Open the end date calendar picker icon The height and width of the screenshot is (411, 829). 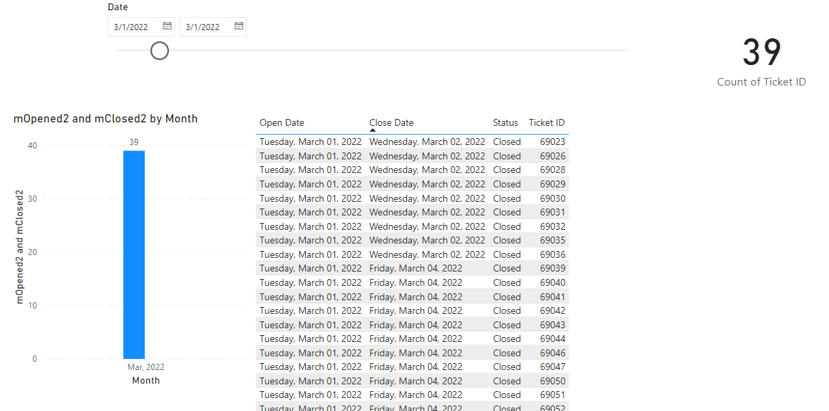click(239, 26)
